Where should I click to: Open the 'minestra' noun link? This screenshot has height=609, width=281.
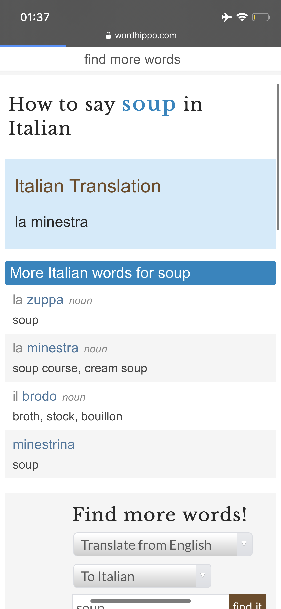53,348
